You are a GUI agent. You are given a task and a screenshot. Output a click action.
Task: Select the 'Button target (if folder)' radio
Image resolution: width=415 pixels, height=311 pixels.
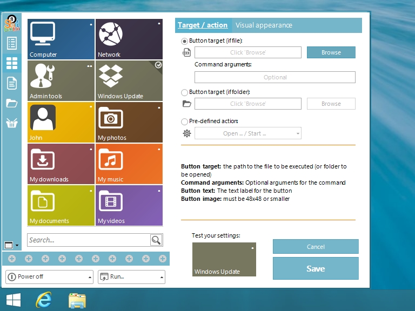(x=184, y=92)
